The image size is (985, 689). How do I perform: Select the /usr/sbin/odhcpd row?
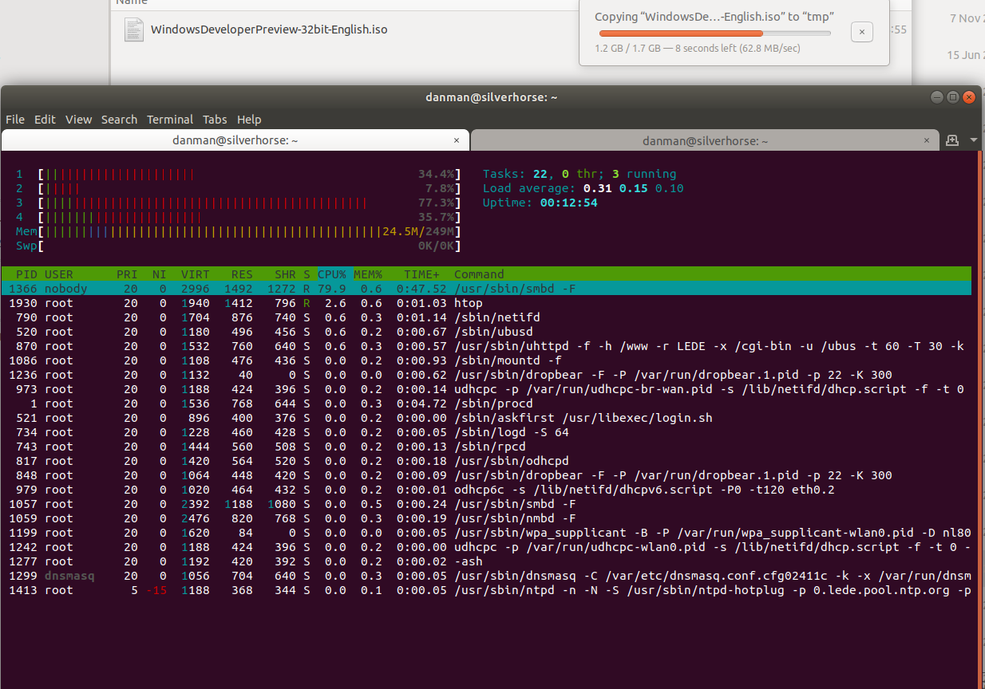[486, 461]
